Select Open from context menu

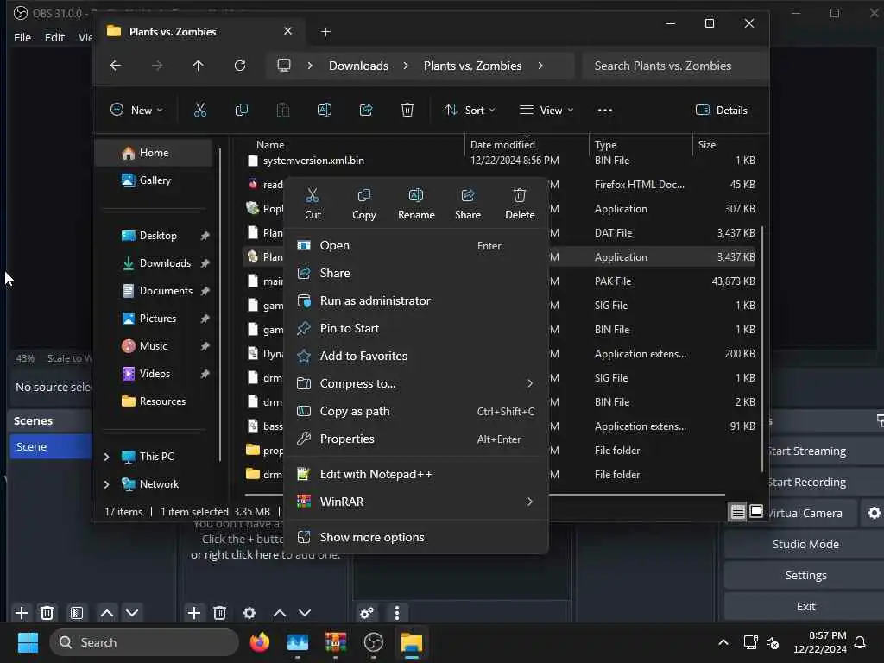[x=416, y=246]
